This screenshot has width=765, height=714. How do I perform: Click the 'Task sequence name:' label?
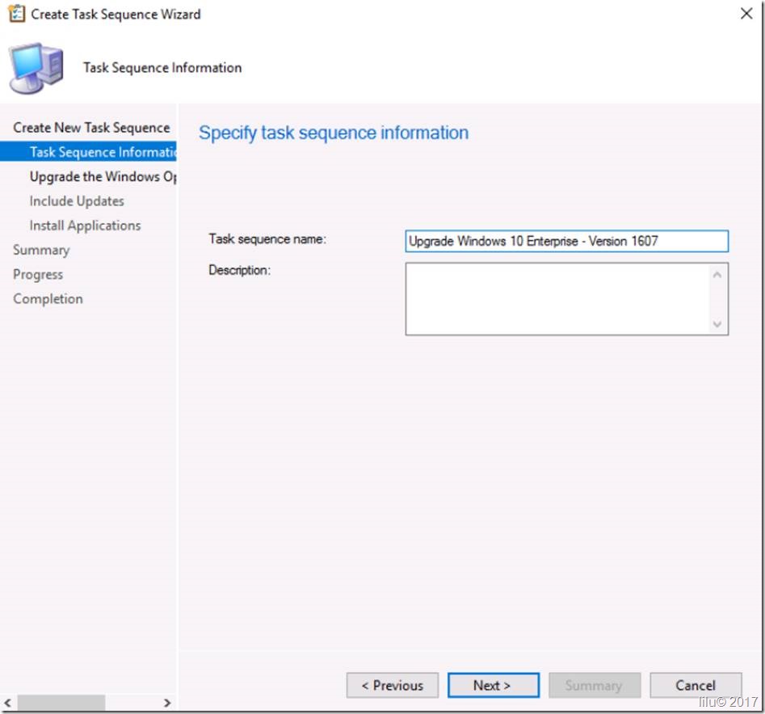click(x=267, y=239)
